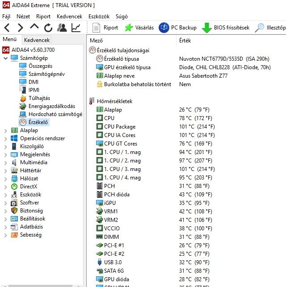Click the Riport toolbar button

(105, 28)
